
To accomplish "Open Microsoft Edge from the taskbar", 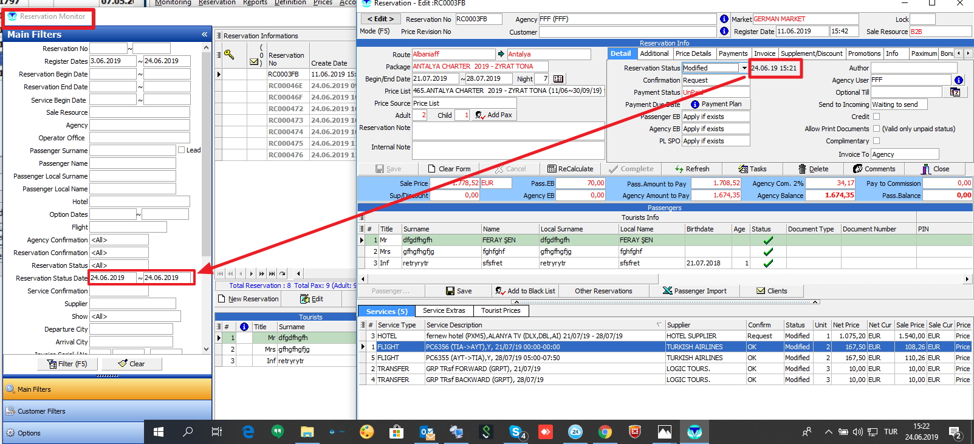I will (x=248, y=432).
